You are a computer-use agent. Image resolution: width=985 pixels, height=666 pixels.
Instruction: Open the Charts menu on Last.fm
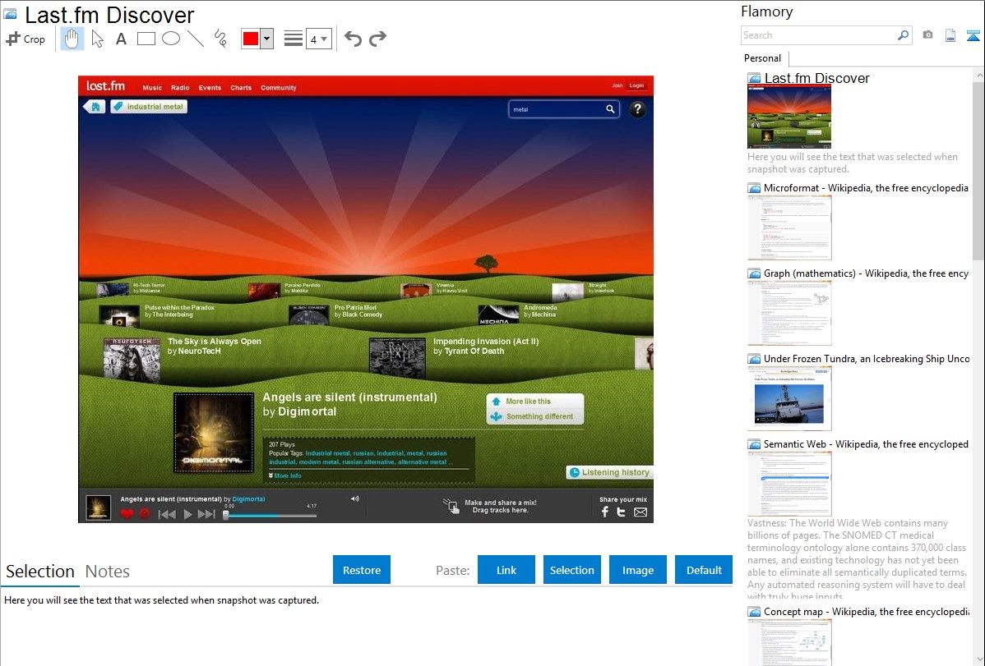(x=241, y=88)
